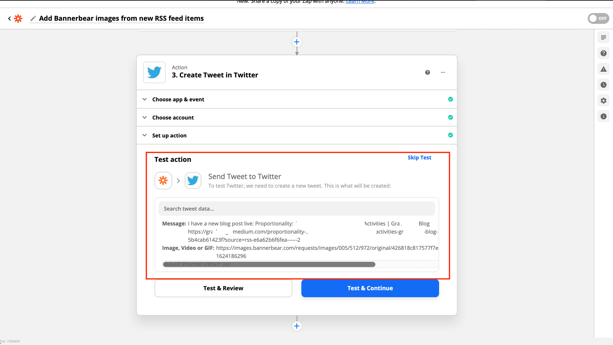
Task: Turn the Zap ON/OFF switch
Action: click(598, 18)
